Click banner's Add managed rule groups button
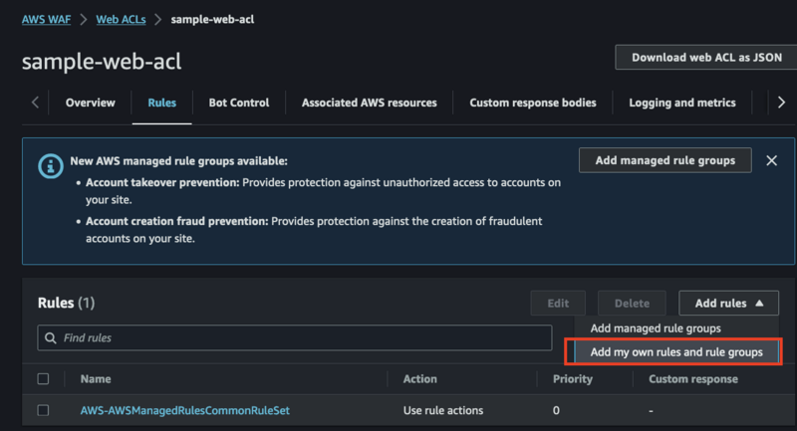797x431 pixels. click(x=664, y=160)
